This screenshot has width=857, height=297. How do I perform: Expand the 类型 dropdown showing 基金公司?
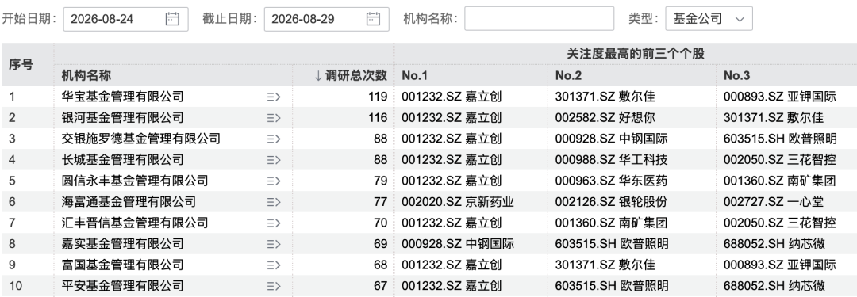click(709, 18)
